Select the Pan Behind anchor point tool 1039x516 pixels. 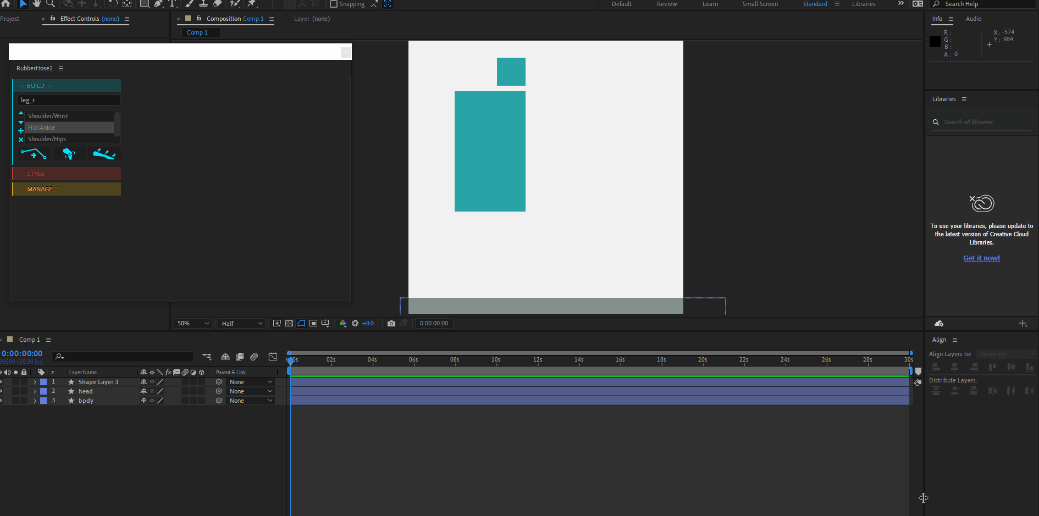[x=127, y=3]
